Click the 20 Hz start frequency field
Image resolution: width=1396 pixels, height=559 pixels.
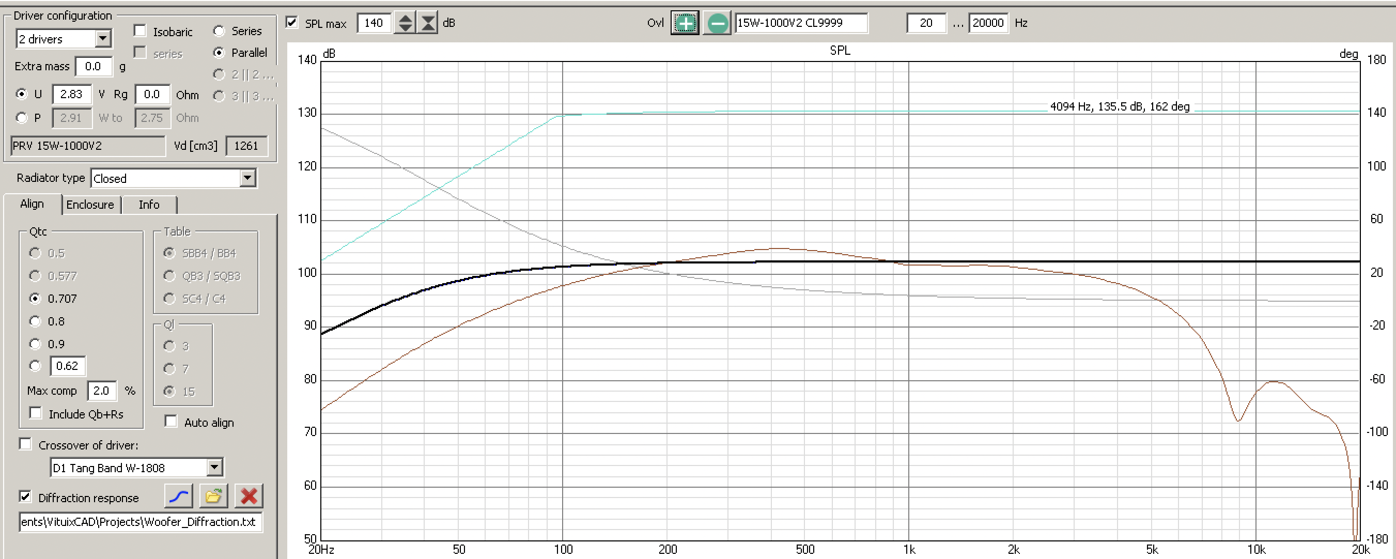[x=926, y=23]
